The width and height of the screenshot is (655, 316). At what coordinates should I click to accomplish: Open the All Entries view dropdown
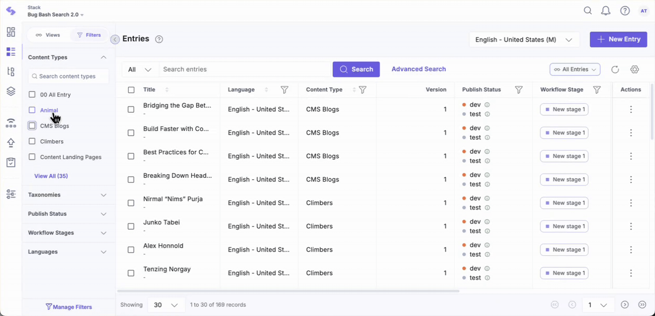575,70
